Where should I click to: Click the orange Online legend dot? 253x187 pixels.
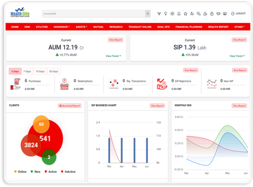[16, 171]
